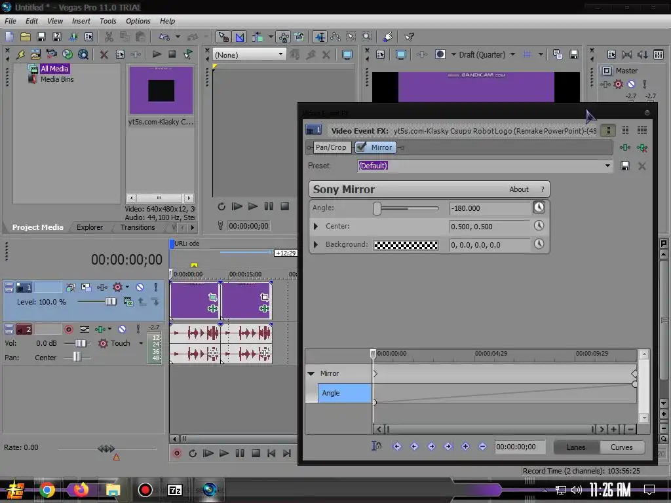The image size is (671, 503).
Task: Click Plug-In Chain icon in Video Event FX
Action: click(x=624, y=147)
